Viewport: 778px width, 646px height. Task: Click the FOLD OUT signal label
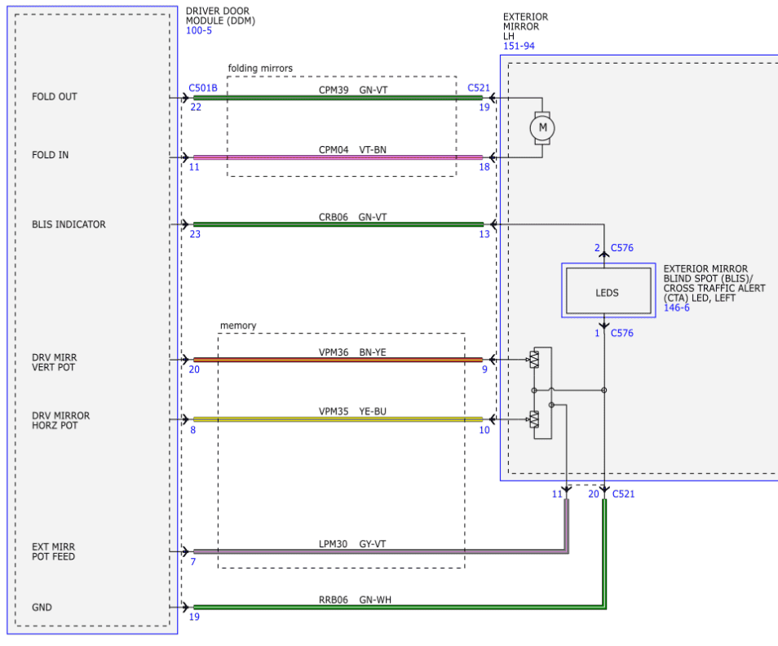click(x=55, y=97)
